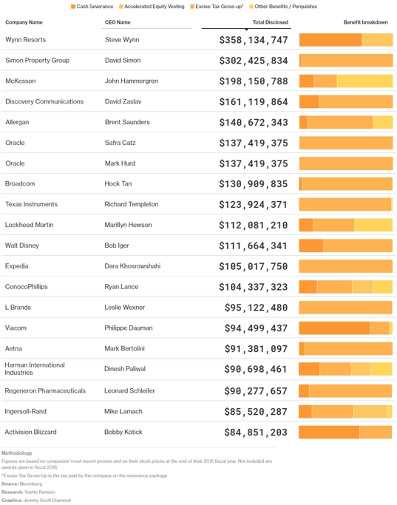
Task: Sort by the CEO Name column header
Action: click(118, 22)
